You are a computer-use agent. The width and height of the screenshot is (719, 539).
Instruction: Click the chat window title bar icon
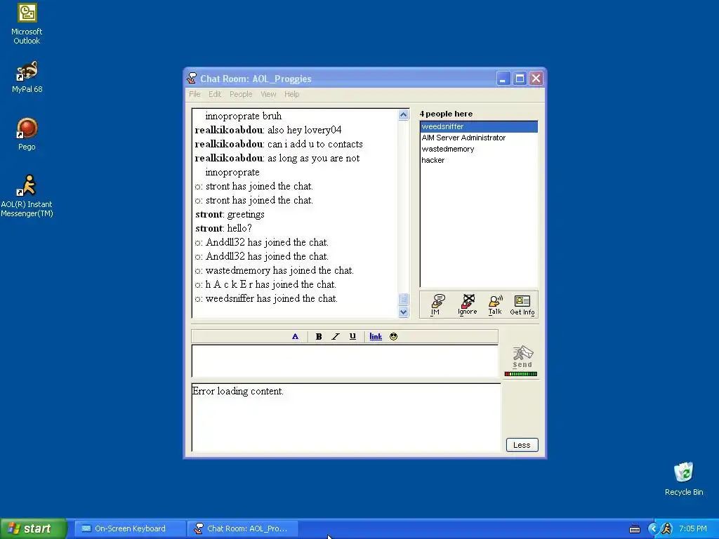pyautogui.click(x=192, y=79)
